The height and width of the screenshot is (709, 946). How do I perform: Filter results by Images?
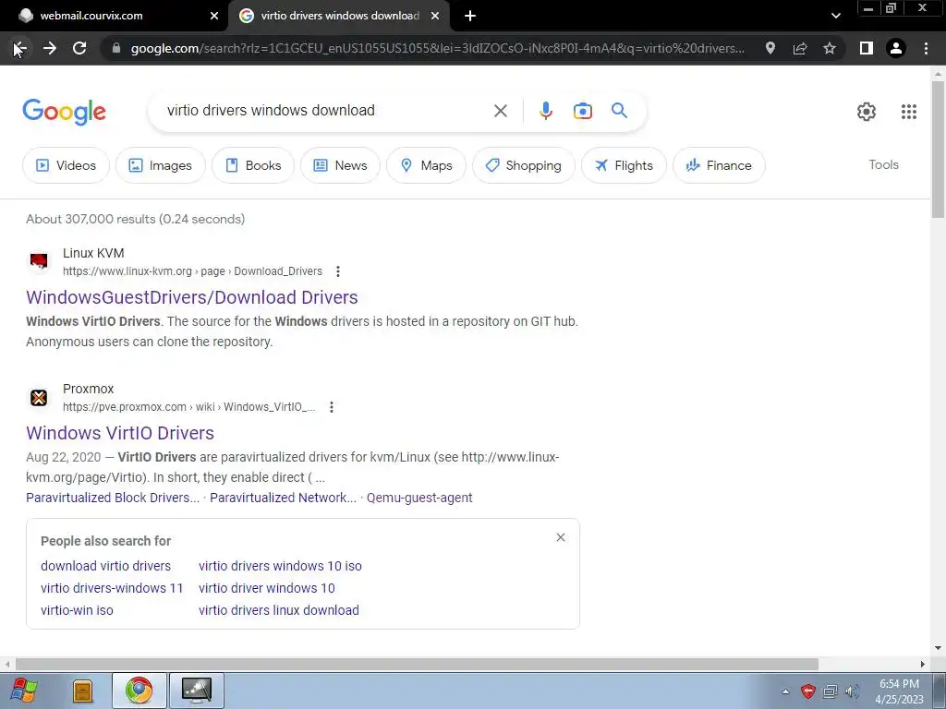(161, 165)
